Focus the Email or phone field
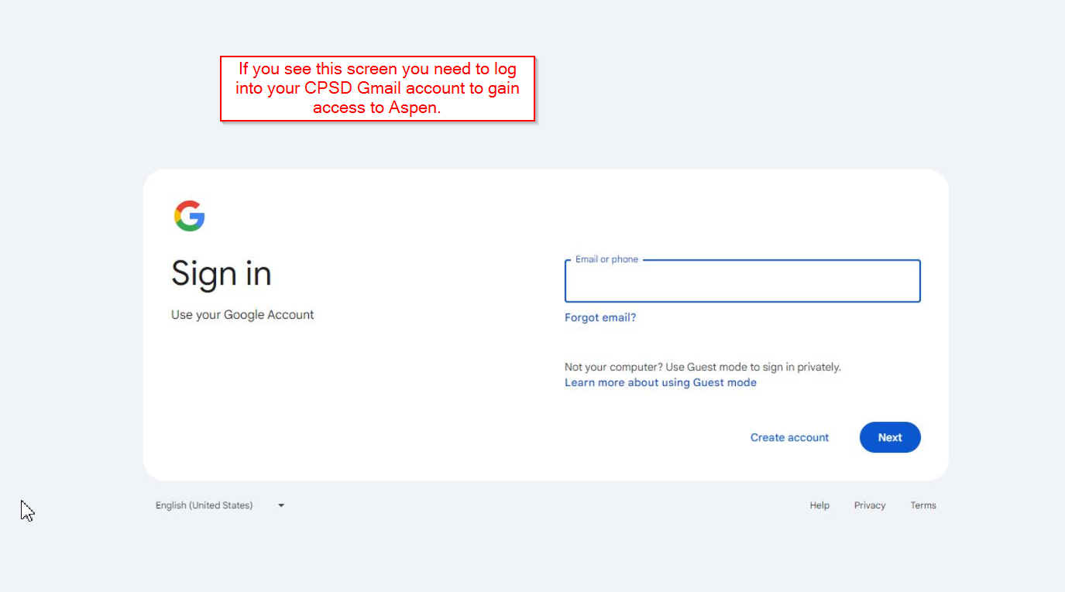 click(x=742, y=282)
